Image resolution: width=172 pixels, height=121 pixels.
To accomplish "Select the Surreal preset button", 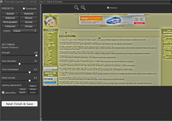I will (29, 22).
